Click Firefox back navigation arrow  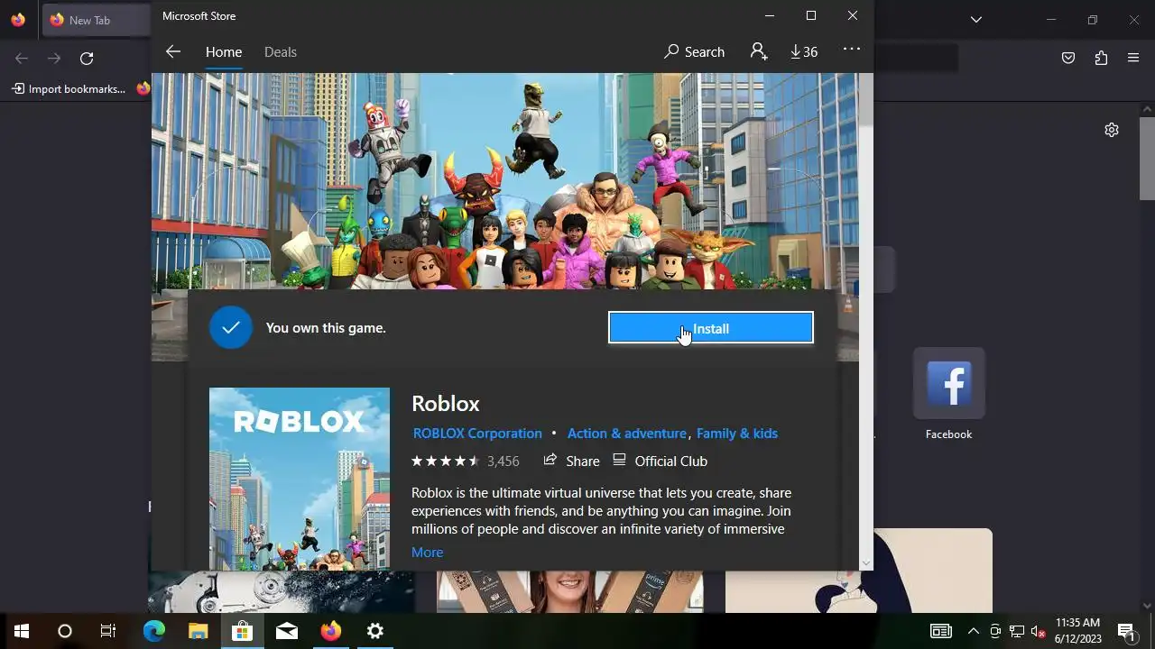pos(22,59)
